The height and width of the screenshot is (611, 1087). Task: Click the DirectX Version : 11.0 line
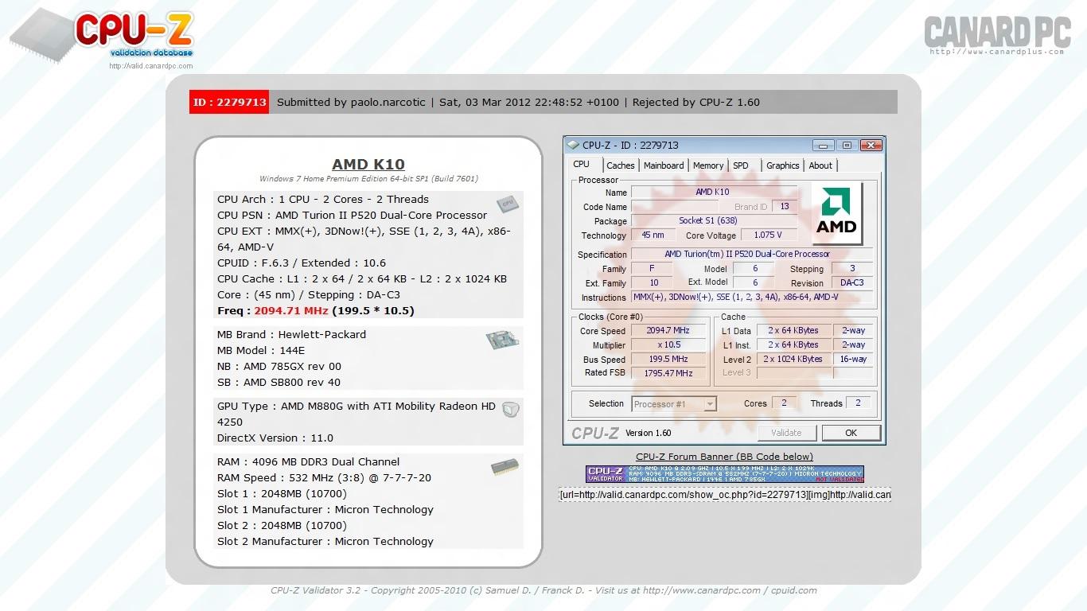tap(275, 438)
